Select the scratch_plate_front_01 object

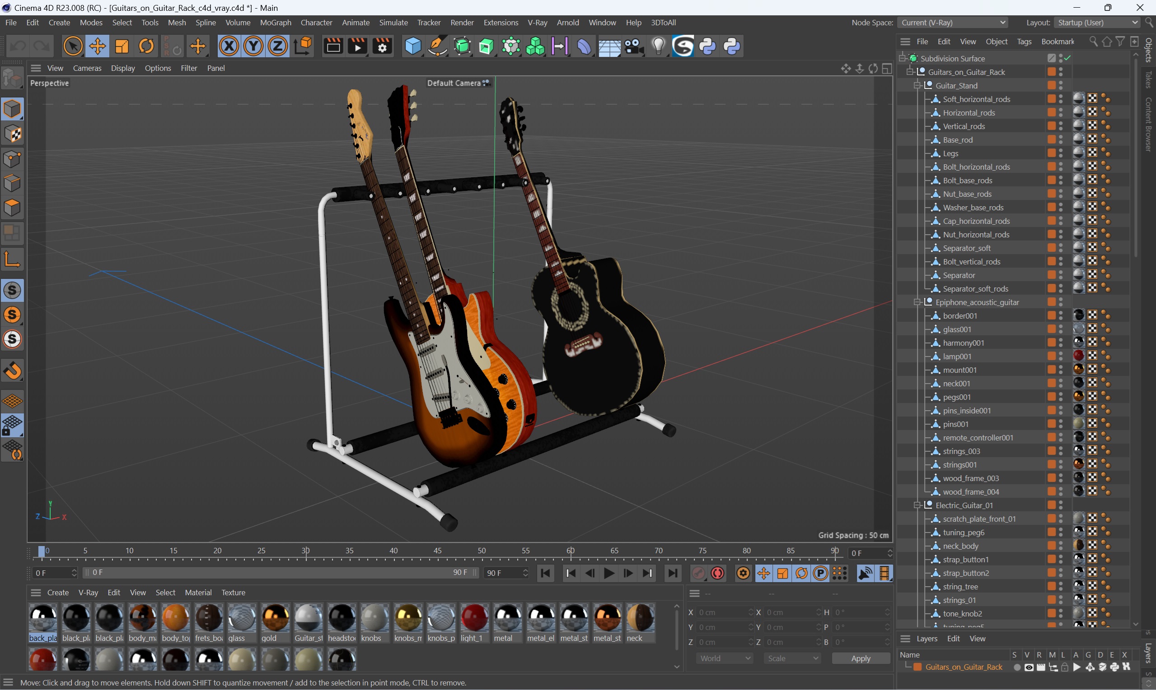point(979,519)
